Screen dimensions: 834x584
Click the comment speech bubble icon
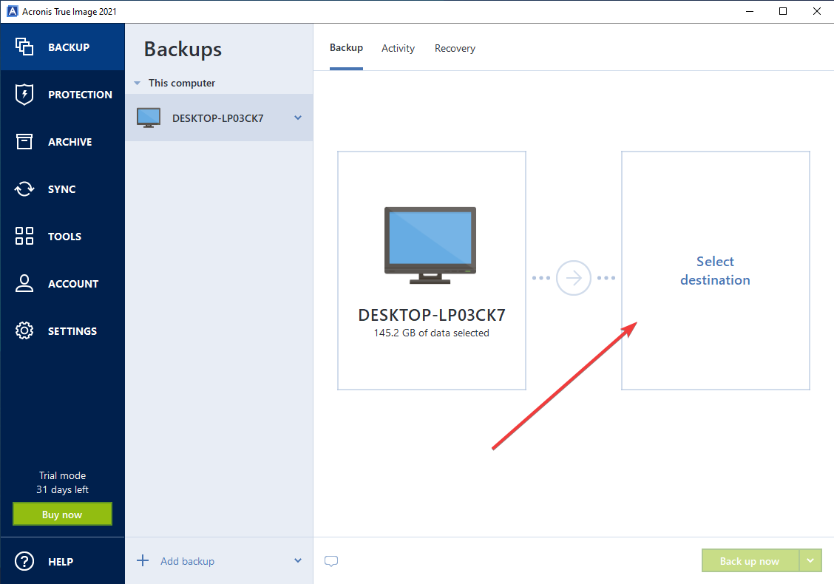click(x=330, y=561)
